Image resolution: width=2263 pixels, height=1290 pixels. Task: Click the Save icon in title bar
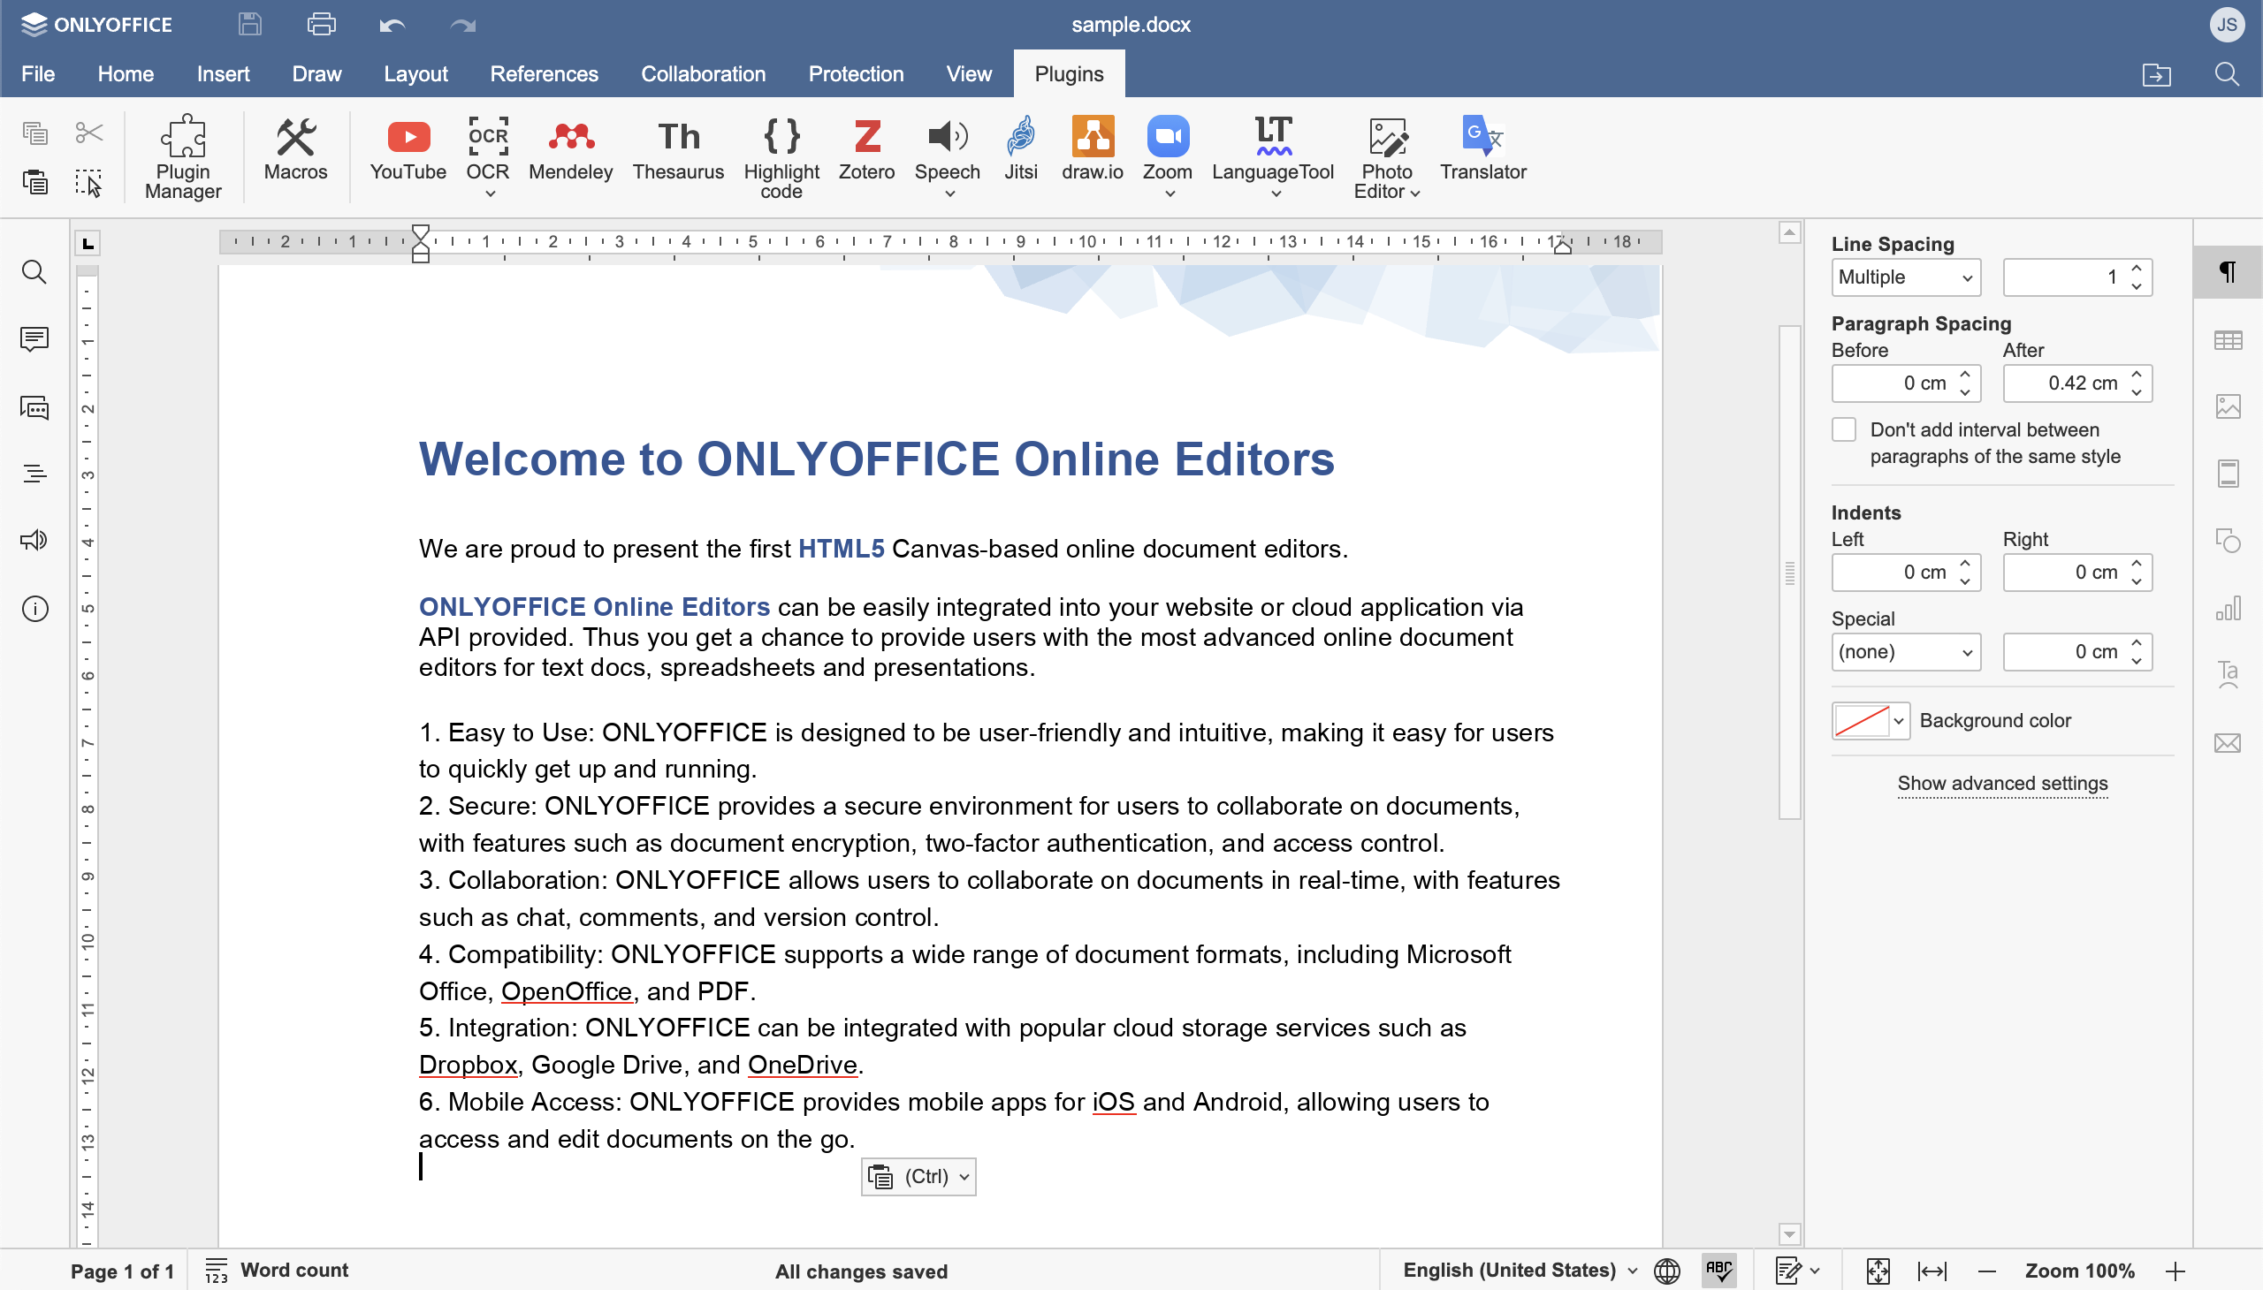(x=250, y=25)
